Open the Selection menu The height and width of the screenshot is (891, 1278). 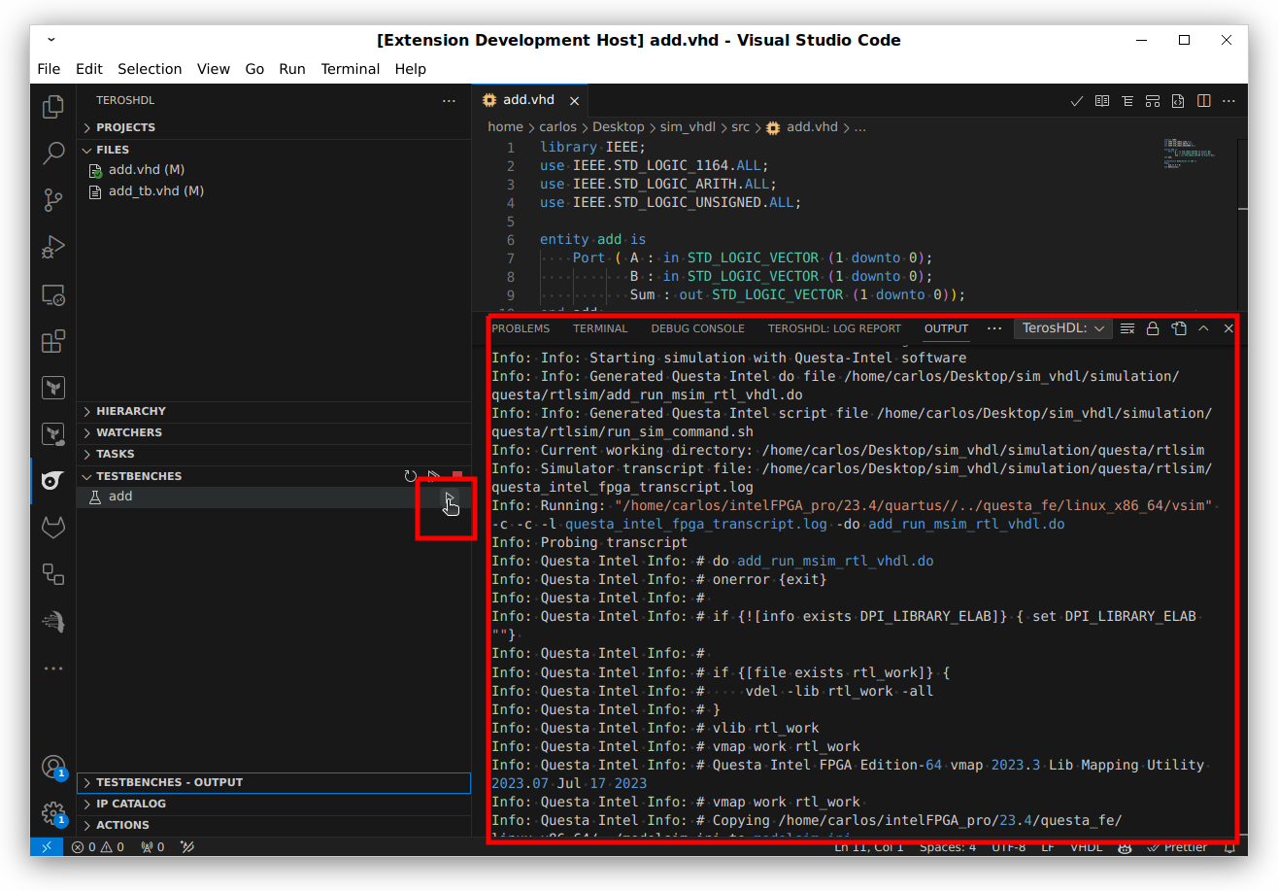coord(150,69)
